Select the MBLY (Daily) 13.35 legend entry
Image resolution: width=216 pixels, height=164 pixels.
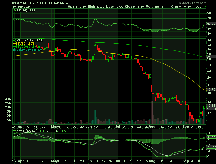click(x=29, y=41)
